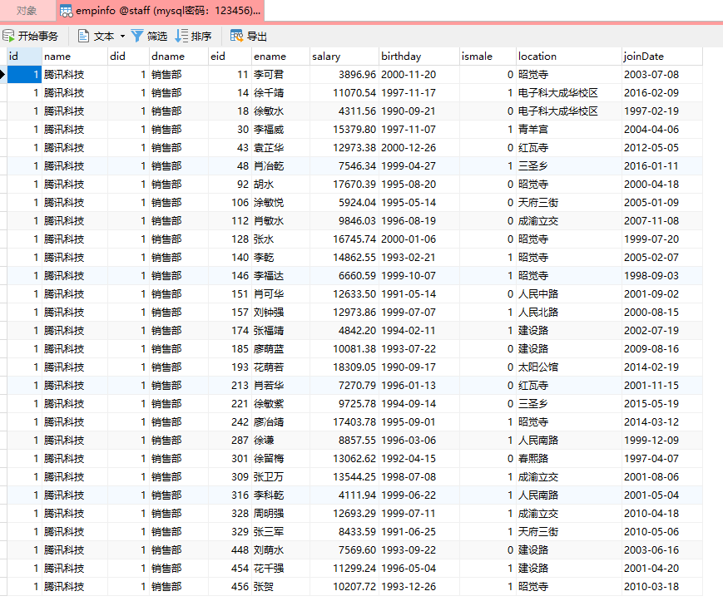The width and height of the screenshot is (723, 601).
Task: Click the eid column header
Action: click(x=230, y=57)
